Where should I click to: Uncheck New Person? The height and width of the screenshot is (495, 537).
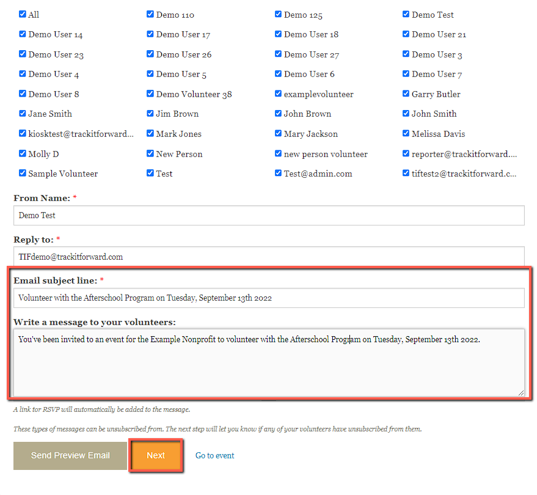150,153
